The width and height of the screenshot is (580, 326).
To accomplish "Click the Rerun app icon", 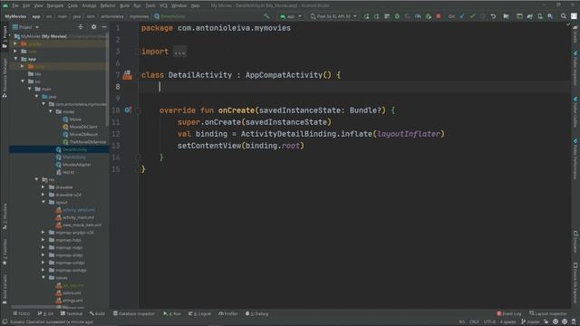I will (x=366, y=16).
